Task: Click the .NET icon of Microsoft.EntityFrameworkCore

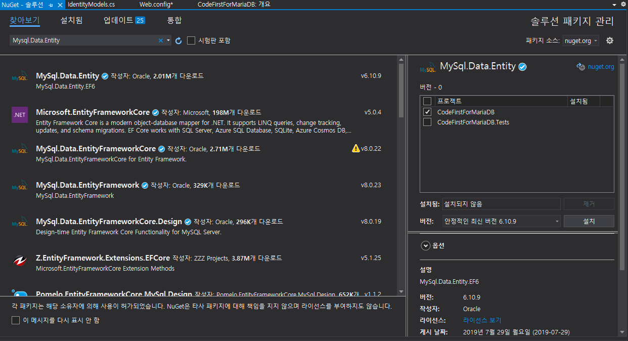Action: point(20,115)
